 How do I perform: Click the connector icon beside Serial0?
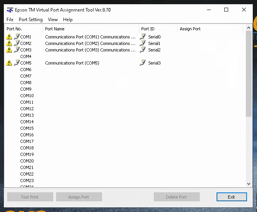click(143, 36)
